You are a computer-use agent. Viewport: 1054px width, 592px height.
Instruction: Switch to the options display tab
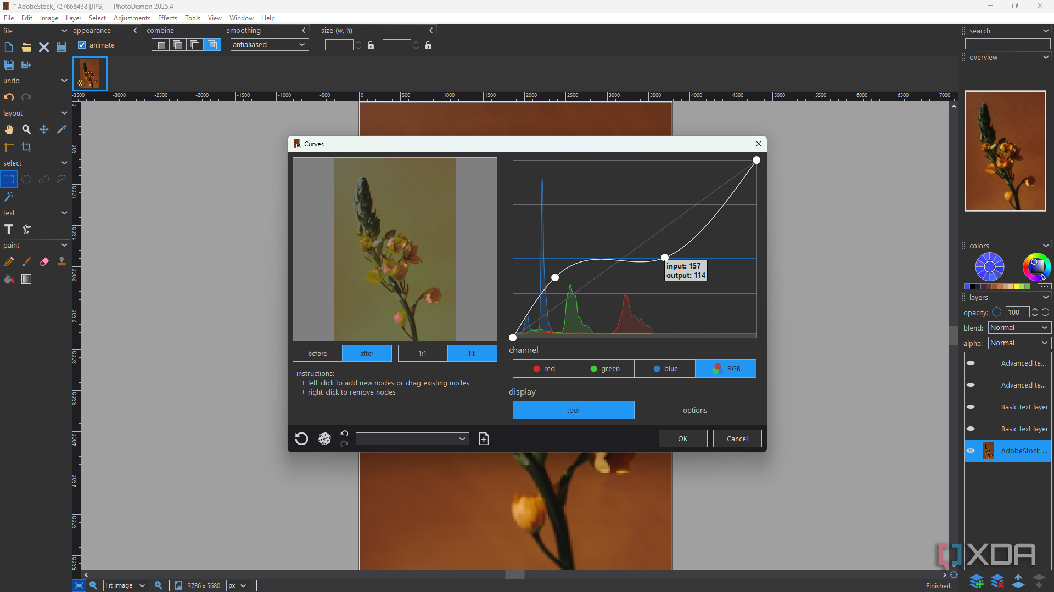tap(695, 410)
